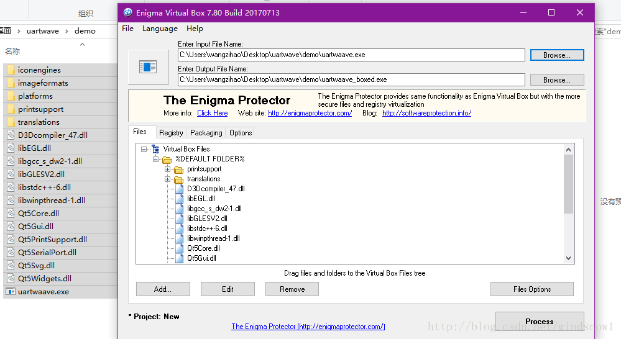Click Browse for the output file name
Viewport: 621px width, 339px height.
click(557, 80)
